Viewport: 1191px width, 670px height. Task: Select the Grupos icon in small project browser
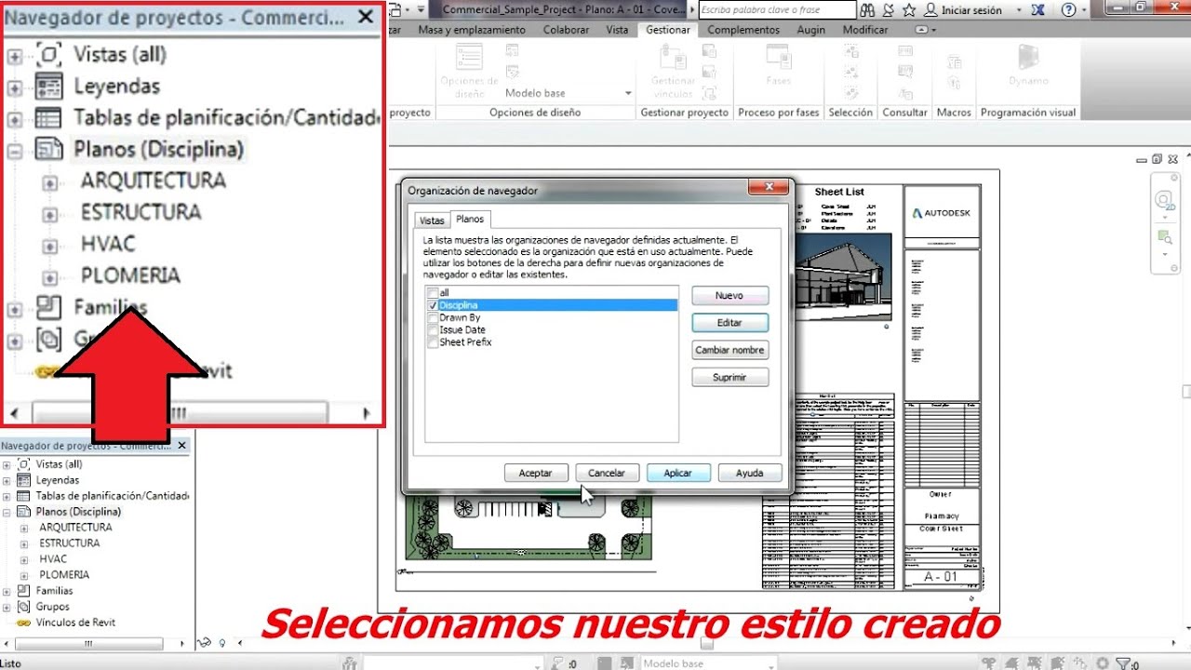pyautogui.click(x=24, y=607)
